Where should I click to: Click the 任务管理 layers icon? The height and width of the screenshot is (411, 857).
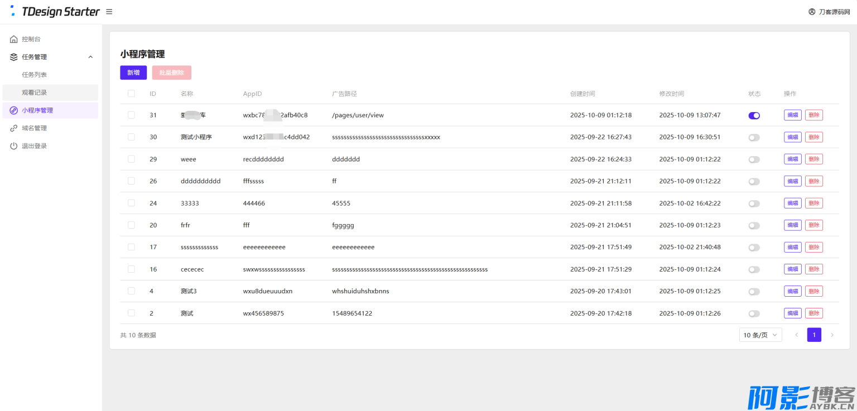coord(14,57)
